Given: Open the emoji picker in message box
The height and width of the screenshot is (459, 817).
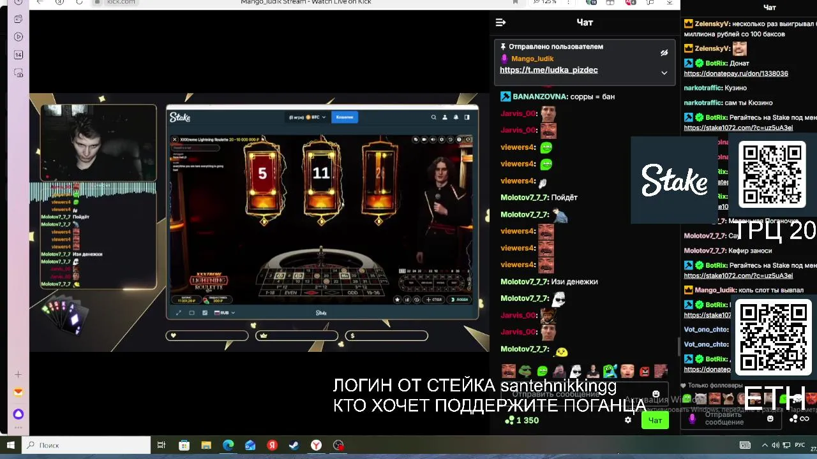Looking at the screenshot, I should tap(656, 394).
